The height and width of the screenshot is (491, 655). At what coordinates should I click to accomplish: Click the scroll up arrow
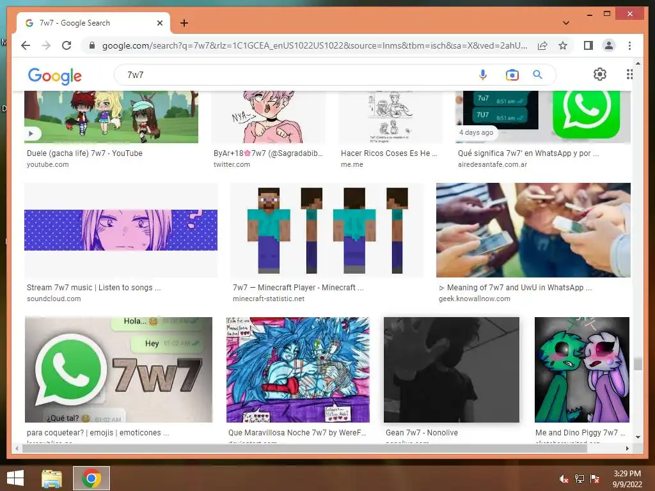point(638,63)
